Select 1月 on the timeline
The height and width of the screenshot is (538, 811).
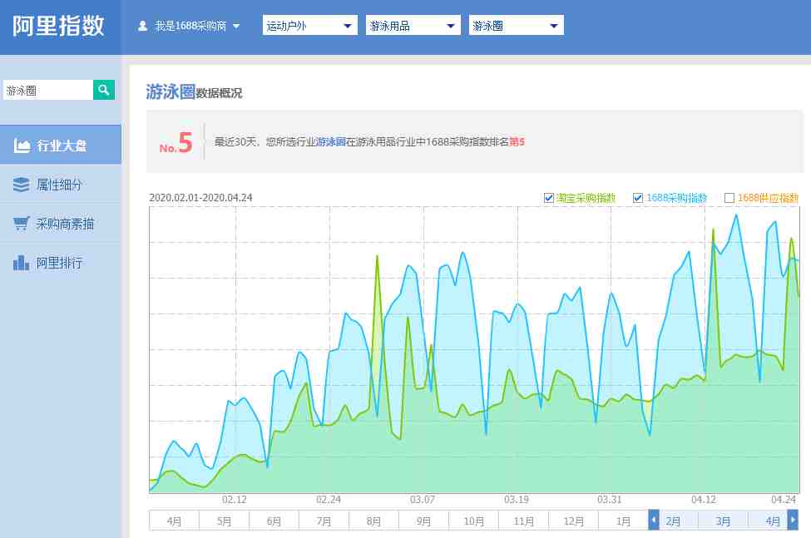click(x=624, y=521)
